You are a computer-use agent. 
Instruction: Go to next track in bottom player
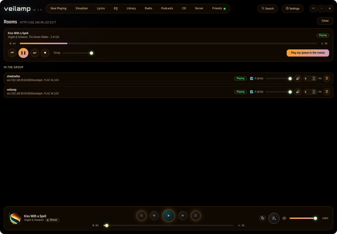tap(183, 215)
